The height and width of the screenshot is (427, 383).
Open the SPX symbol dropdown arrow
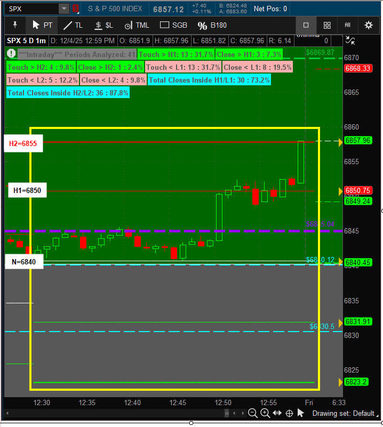click(64, 9)
